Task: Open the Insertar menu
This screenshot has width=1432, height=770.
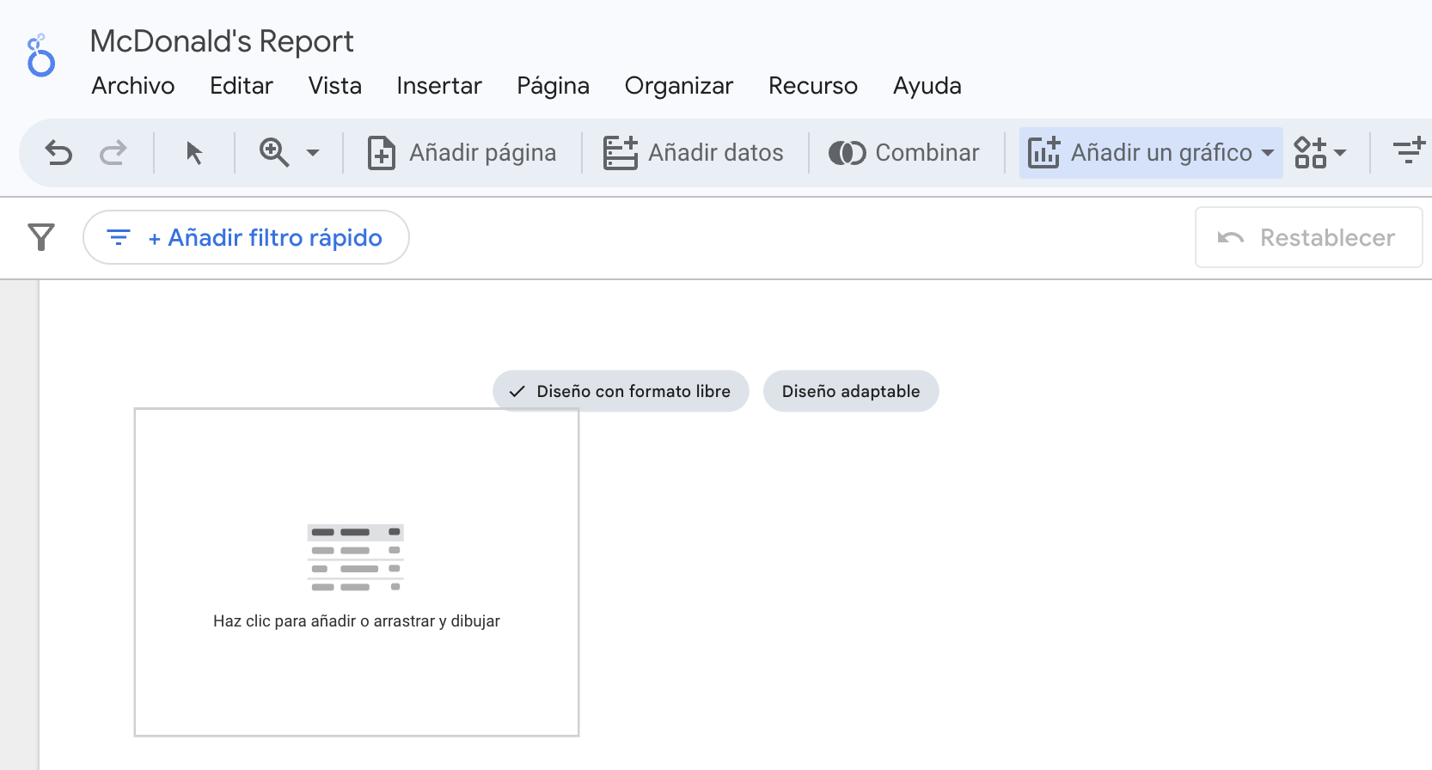Action: [439, 86]
